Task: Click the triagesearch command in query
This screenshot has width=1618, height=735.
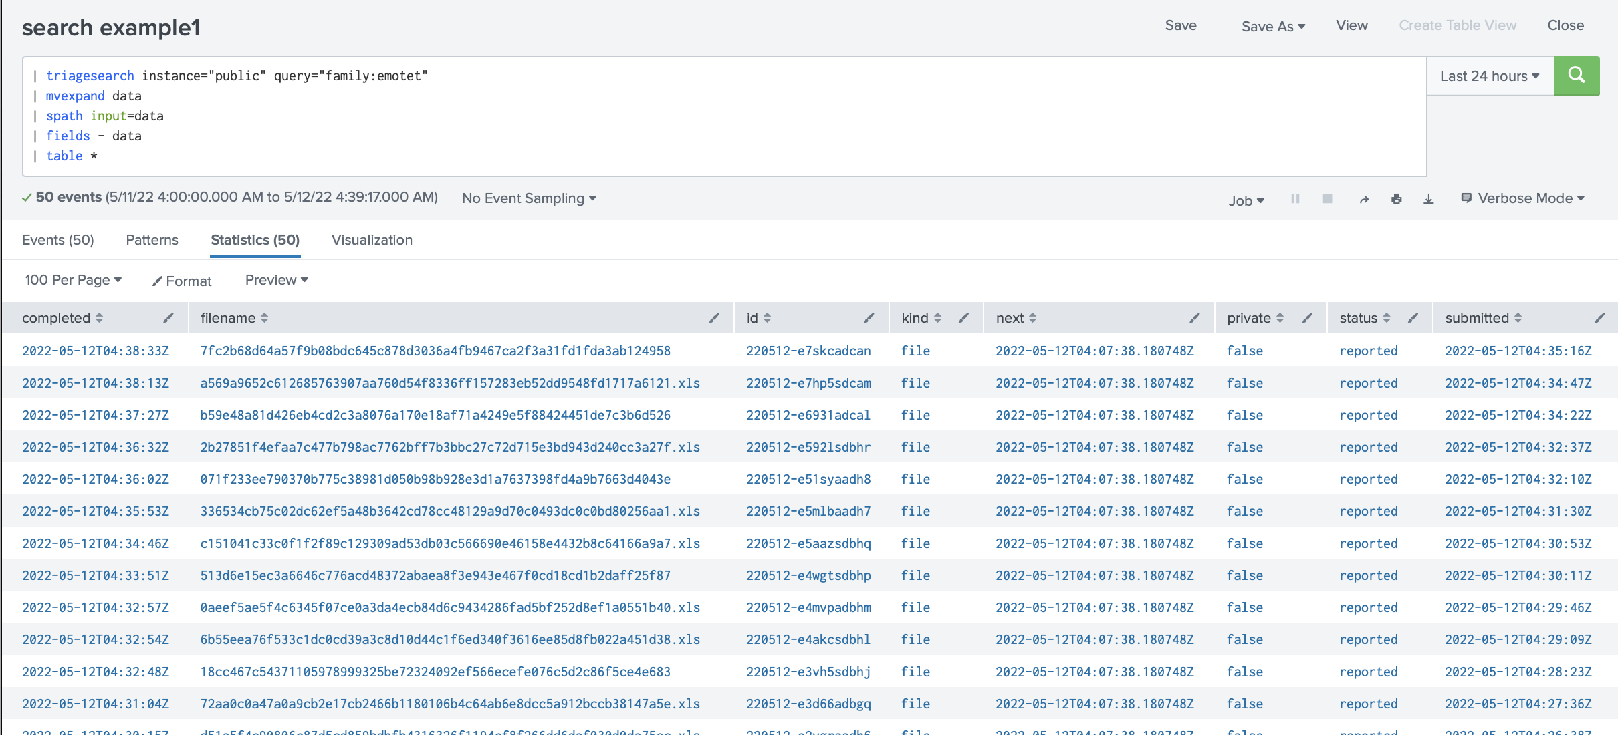Action: pos(90,76)
